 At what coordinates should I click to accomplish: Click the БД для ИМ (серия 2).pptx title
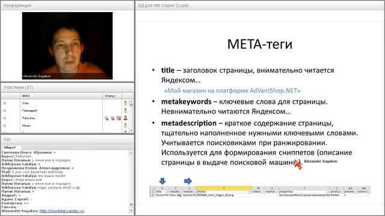click(163, 5)
